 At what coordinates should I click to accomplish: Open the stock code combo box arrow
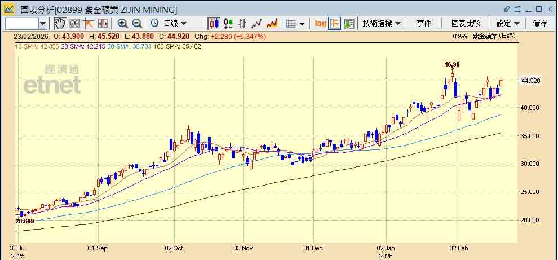tap(43, 24)
